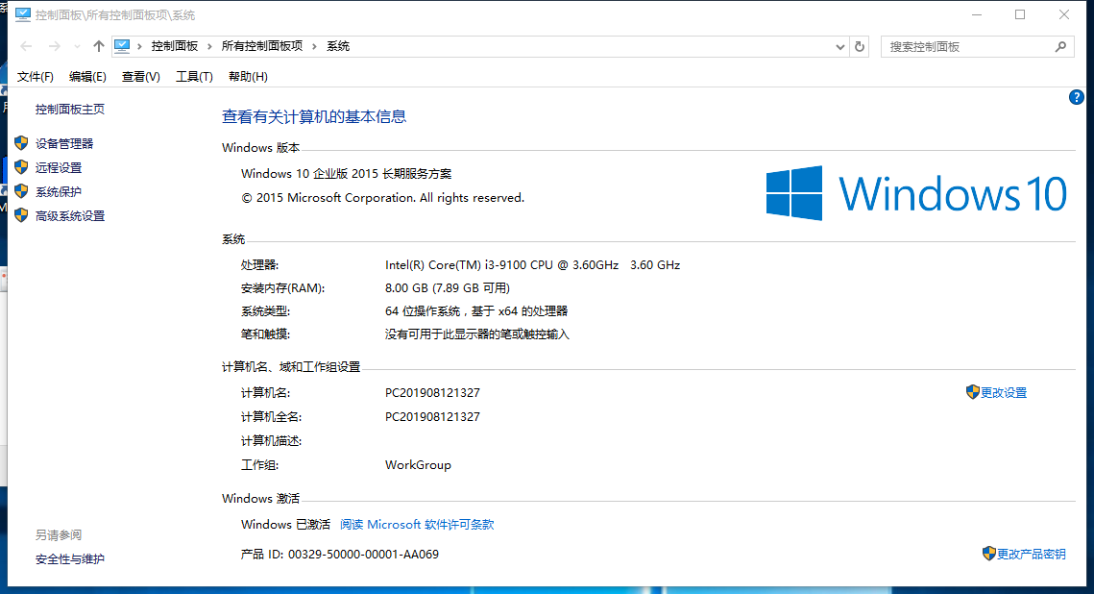Open the 查看(V) menu
This screenshot has height=594, width=1094.
[141, 77]
